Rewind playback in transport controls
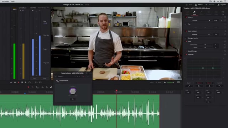 (x=11, y=82)
